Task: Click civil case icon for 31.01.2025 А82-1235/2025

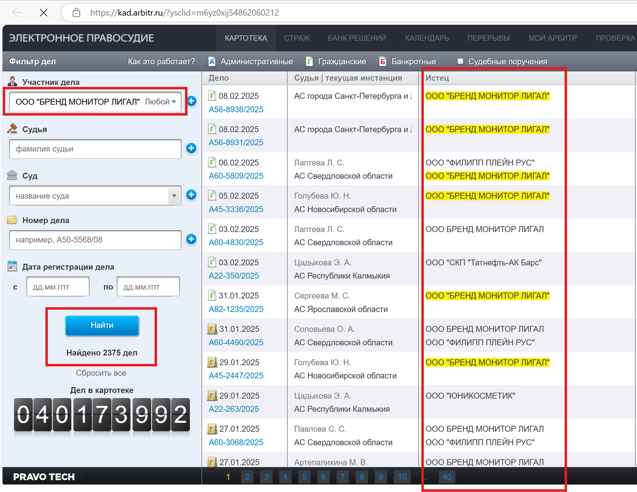Action: coord(212,296)
